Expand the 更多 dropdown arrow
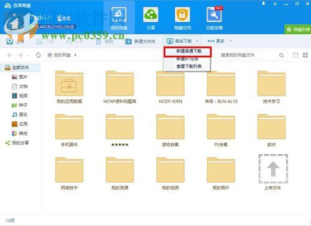This screenshot has height=226, width=311. click(230, 41)
